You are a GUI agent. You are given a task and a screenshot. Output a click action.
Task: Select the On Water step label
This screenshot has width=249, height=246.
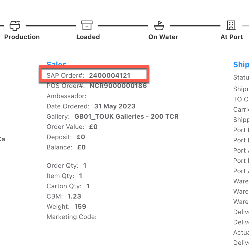point(163,37)
